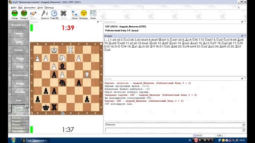
Task: Select the black knight on e5
Action: pos(62,83)
